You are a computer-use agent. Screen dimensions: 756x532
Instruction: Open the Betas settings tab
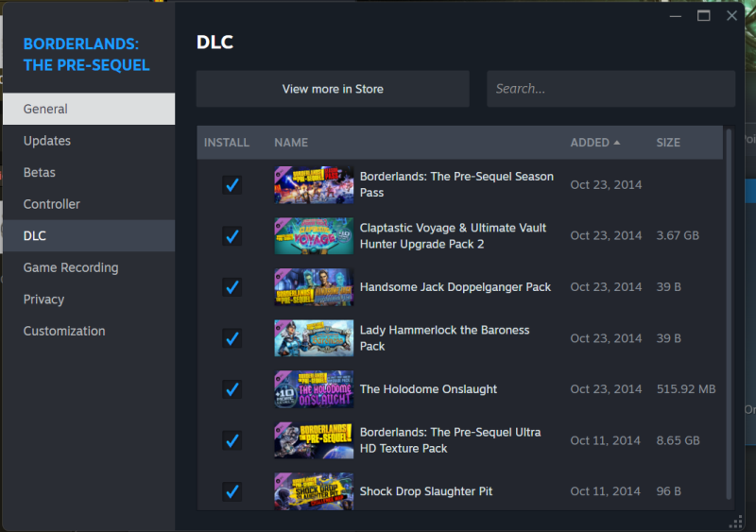[40, 173]
